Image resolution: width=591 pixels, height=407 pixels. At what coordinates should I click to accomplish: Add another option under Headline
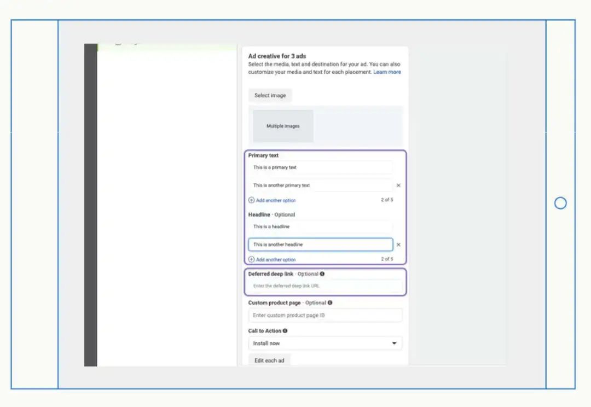[275, 260]
